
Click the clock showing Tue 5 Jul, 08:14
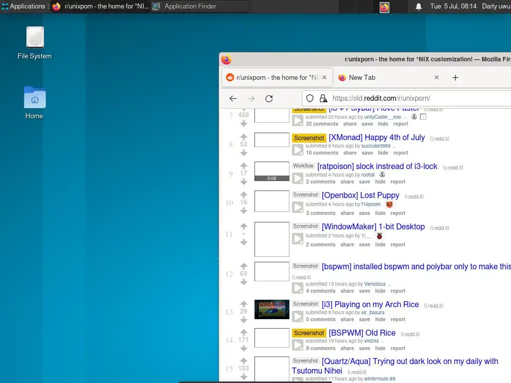pos(453,6)
